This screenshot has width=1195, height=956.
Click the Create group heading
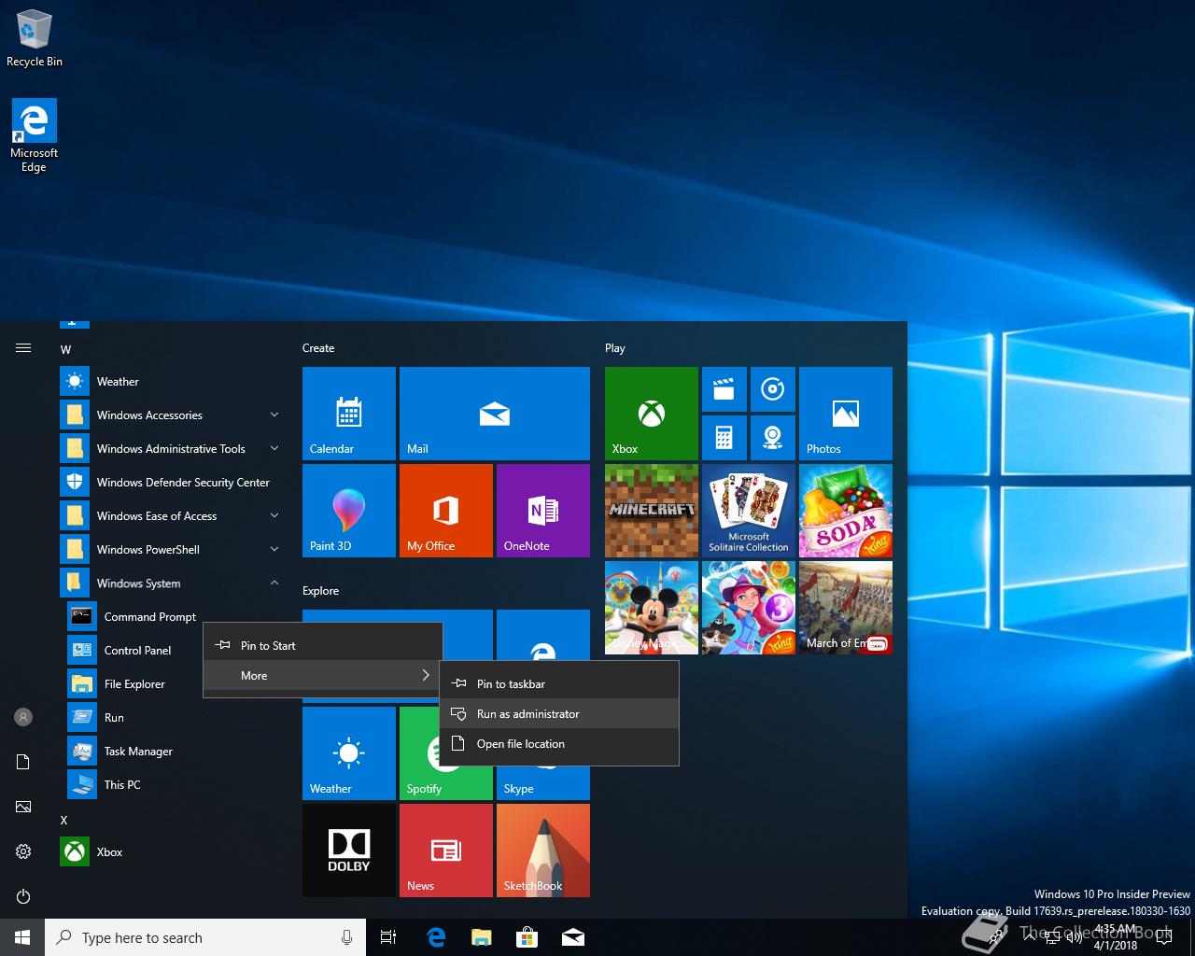[x=318, y=347]
